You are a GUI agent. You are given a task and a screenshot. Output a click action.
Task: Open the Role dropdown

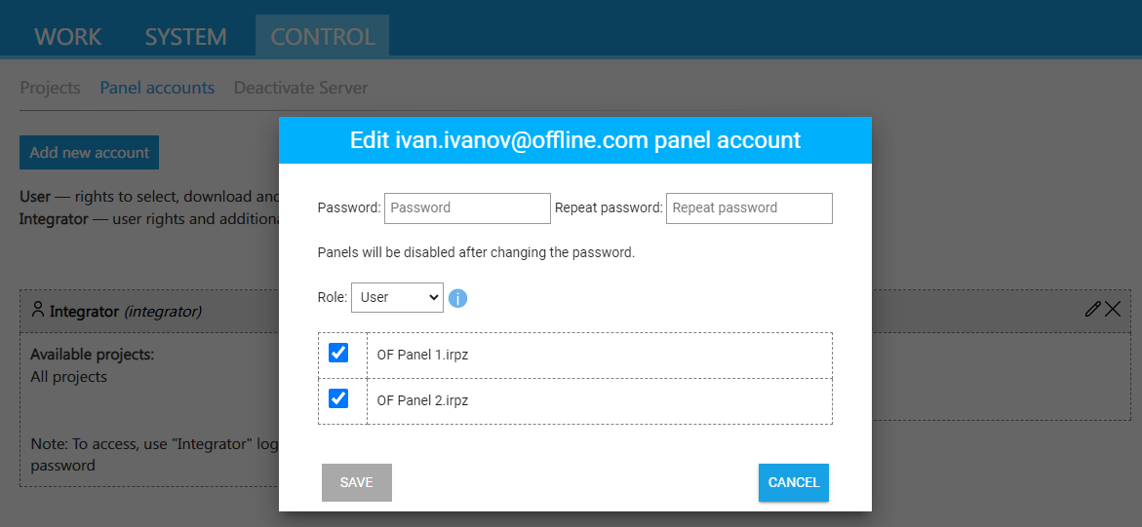coord(397,297)
